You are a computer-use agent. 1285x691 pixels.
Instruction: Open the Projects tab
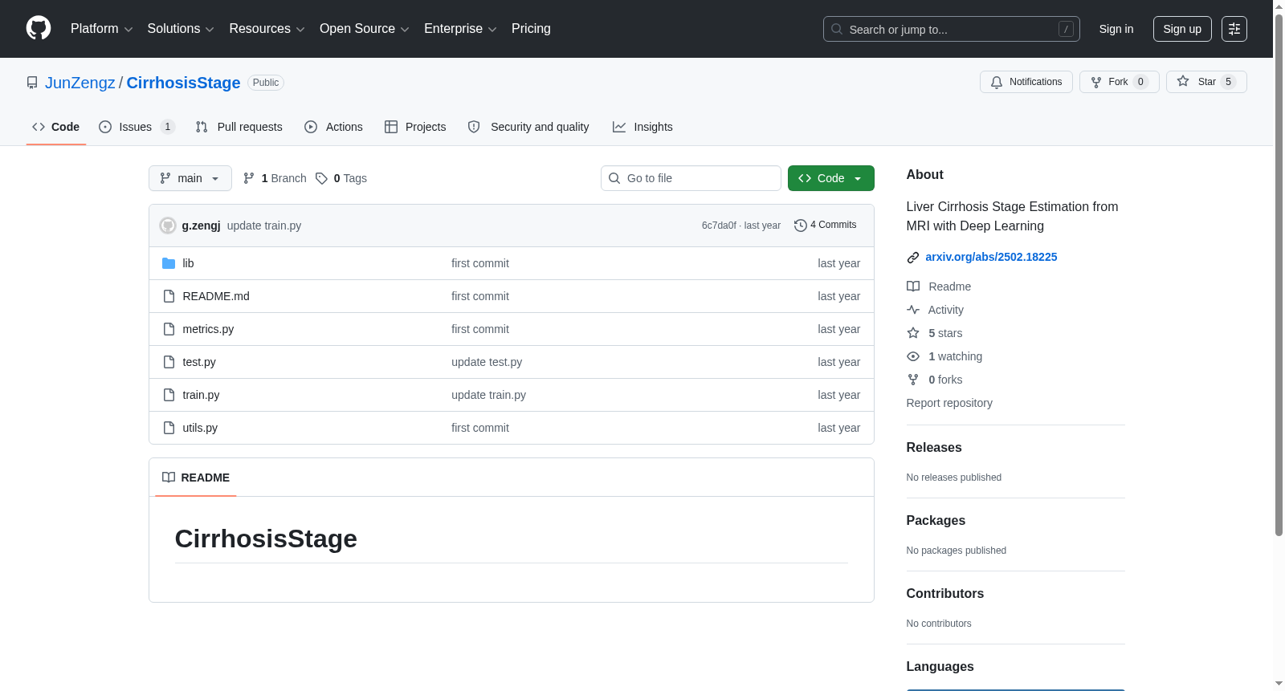[x=415, y=127]
